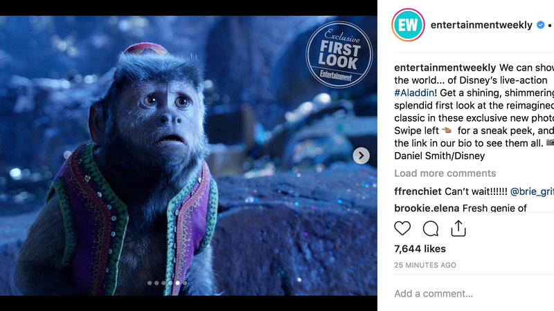The width and height of the screenshot is (554, 311).
Task: Advance to next photo with arrow button
Action: (x=361, y=155)
